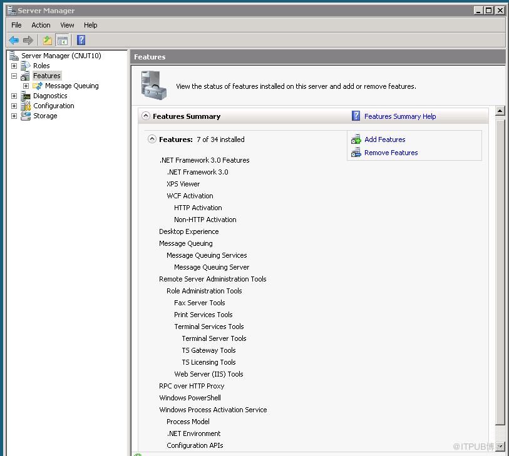
Task: Click the Message Queuing node icon
Action: 38,86
